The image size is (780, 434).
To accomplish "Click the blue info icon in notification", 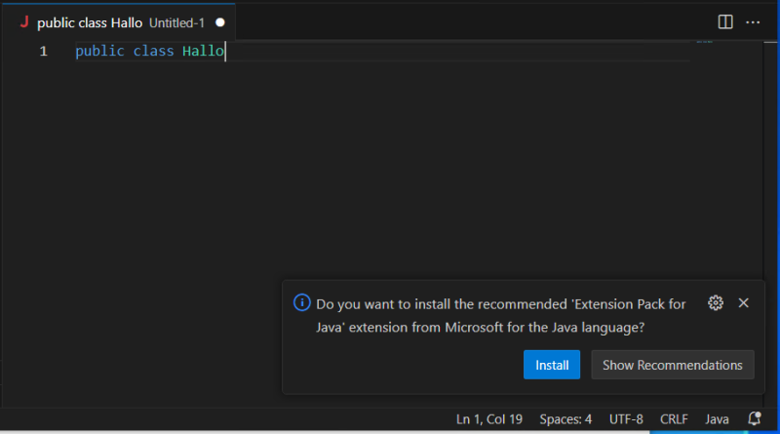I will (x=302, y=303).
